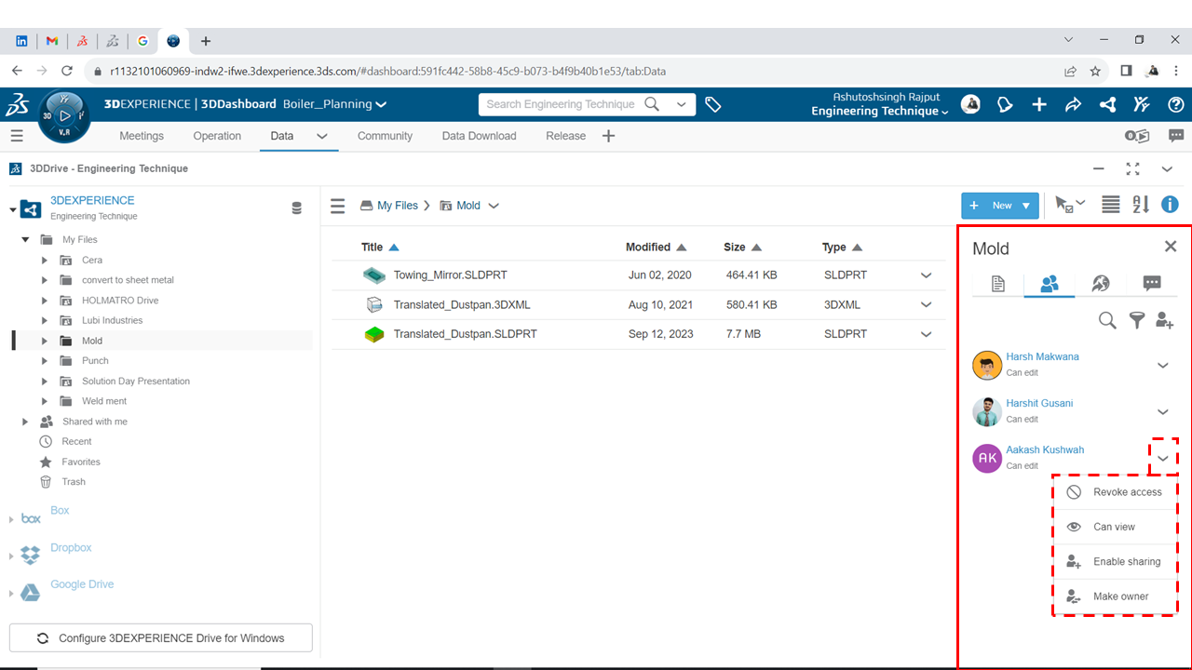Image resolution: width=1192 pixels, height=670 pixels.
Task: Open the Mold comments tab
Action: click(x=1152, y=284)
